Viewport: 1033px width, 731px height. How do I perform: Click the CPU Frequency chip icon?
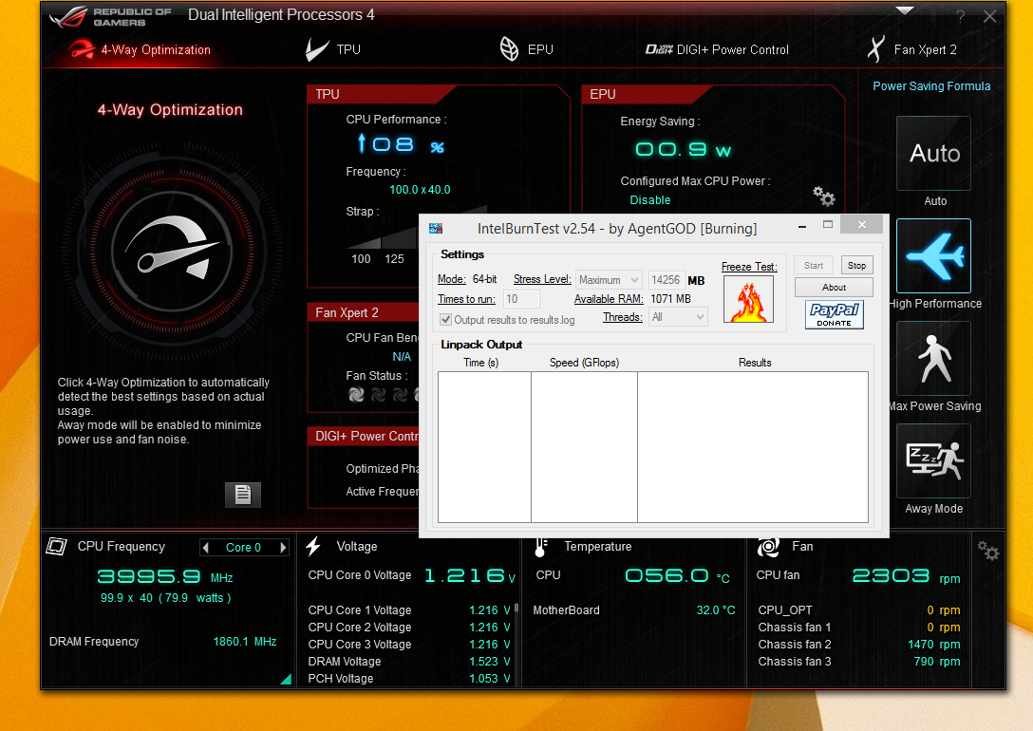(57, 546)
